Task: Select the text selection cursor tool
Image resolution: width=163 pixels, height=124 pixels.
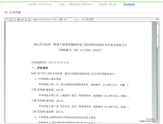Action: click(x=87, y=20)
